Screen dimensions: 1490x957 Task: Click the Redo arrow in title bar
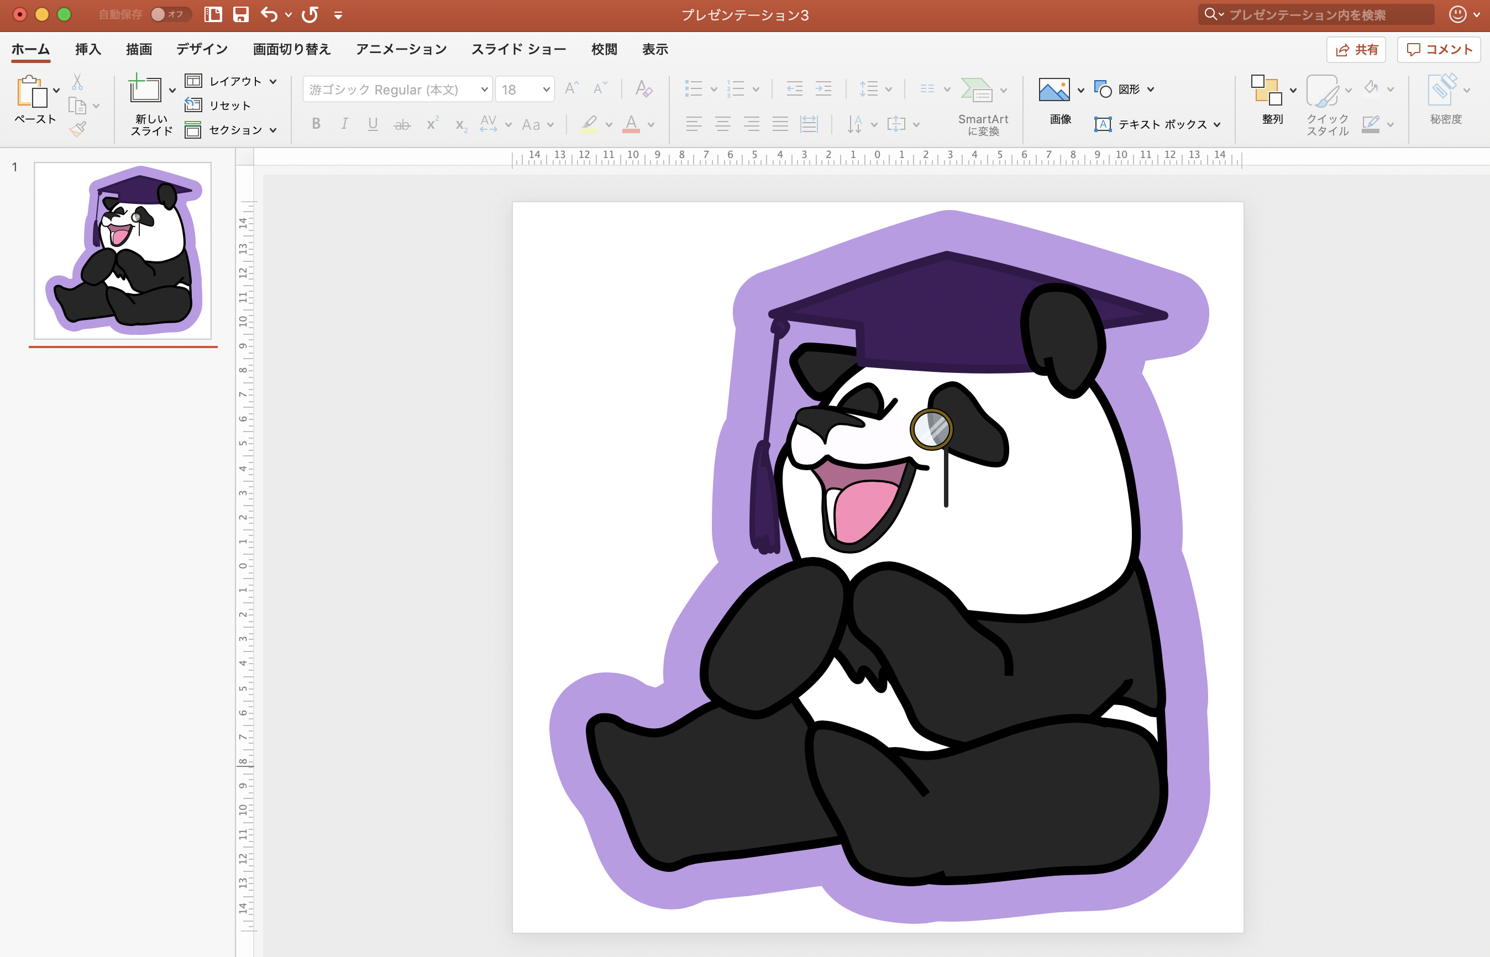[309, 14]
